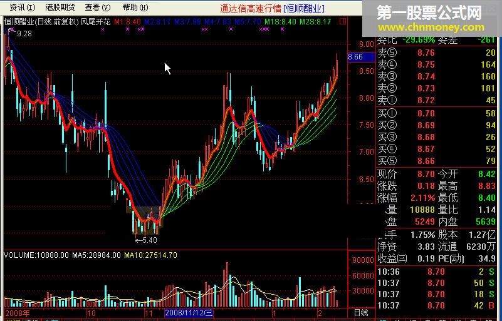502x321 pixels.
Task: Select the 买⑤ 8.66 bid row
Action: click(437, 160)
